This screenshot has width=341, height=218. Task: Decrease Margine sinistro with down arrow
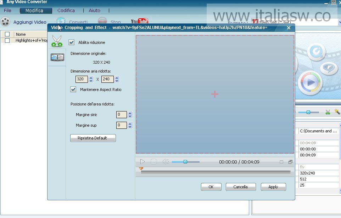tap(130, 116)
